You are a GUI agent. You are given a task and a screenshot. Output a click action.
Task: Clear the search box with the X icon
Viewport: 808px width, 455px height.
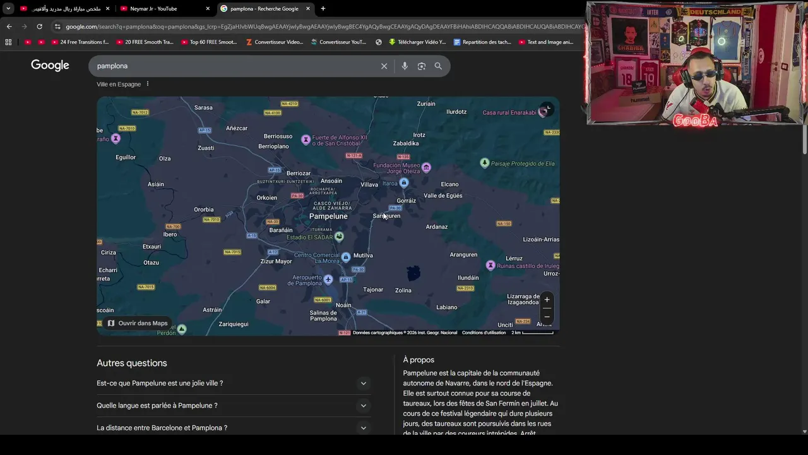tap(384, 66)
